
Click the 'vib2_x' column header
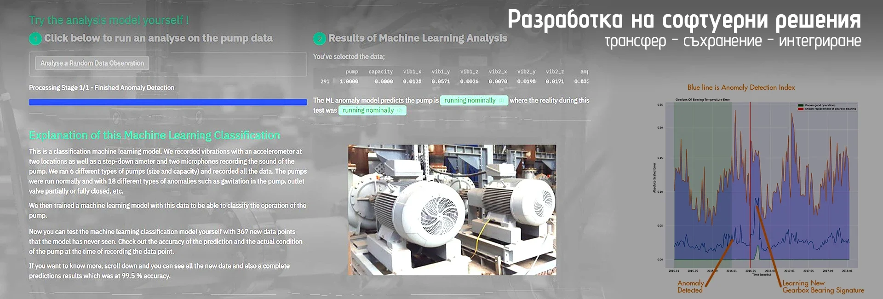pyautogui.click(x=498, y=72)
